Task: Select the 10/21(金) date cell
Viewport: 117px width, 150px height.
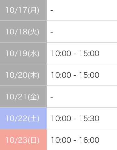Action: click(x=23, y=97)
